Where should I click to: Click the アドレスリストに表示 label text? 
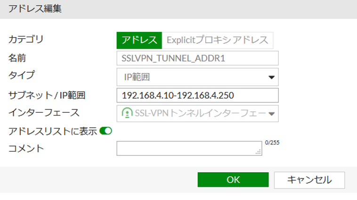point(53,131)
